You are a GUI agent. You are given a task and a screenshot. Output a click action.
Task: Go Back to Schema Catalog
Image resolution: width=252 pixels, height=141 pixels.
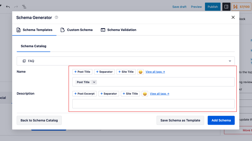[x=39, y=120]
